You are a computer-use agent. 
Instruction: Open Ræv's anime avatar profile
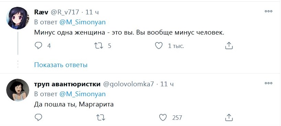18,18
